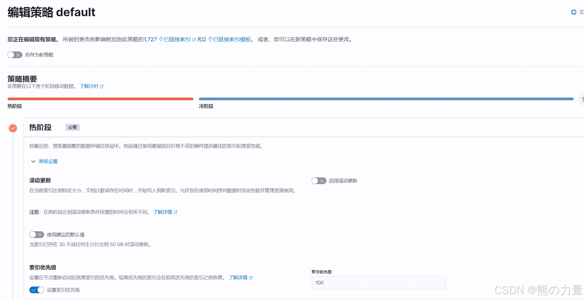Image resolution: width=584 pixels, height=300 pixels.
Task: Click external-link icon next to 了解计时
Action: coord(102,87)
